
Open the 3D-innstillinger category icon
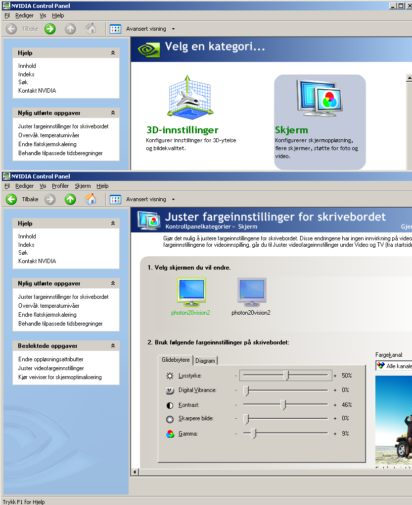tap(190, 96)
